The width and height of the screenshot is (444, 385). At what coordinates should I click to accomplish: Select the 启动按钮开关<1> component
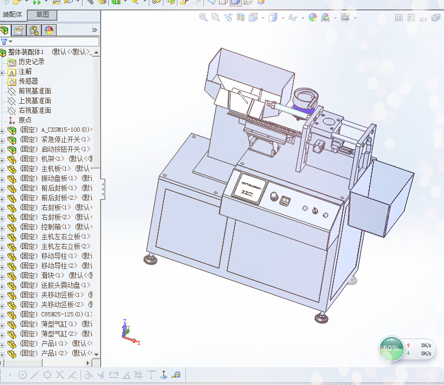click(55, 149)
